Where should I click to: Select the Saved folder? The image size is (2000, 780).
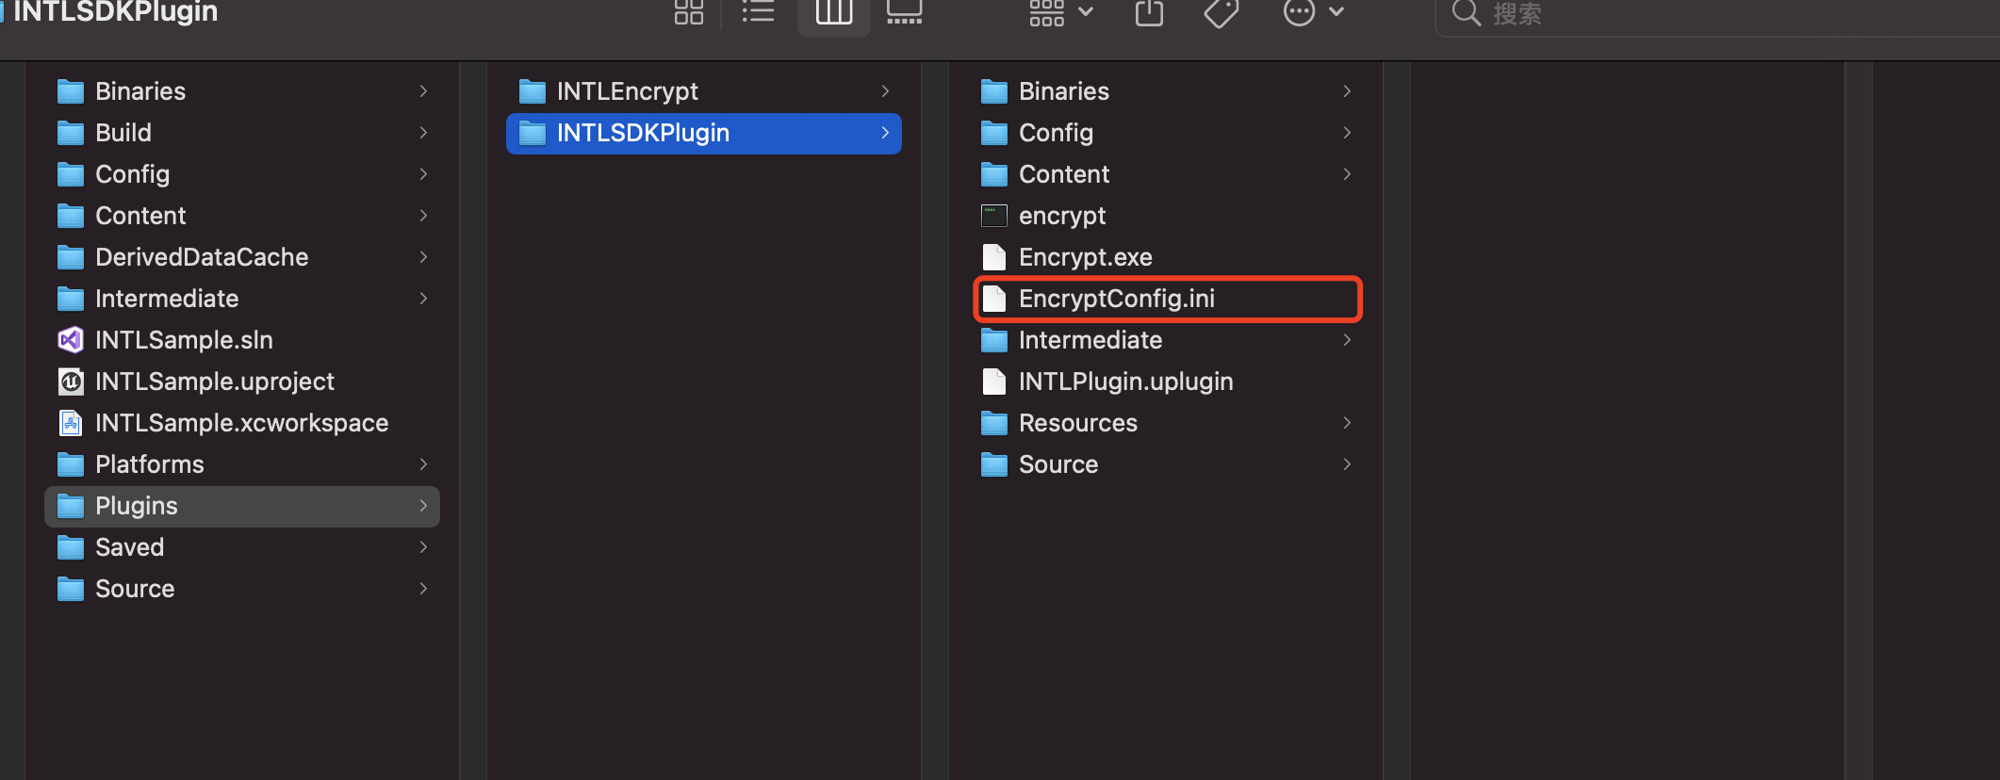click(x=242, y=547)
